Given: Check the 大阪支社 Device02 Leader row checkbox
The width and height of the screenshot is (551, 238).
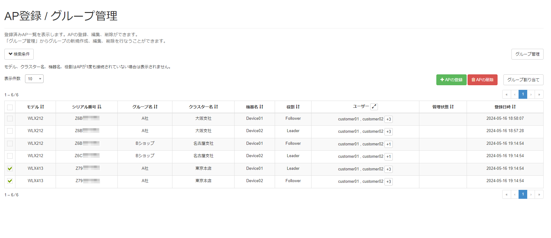Looking at the screenshot, I should [10, 131].
